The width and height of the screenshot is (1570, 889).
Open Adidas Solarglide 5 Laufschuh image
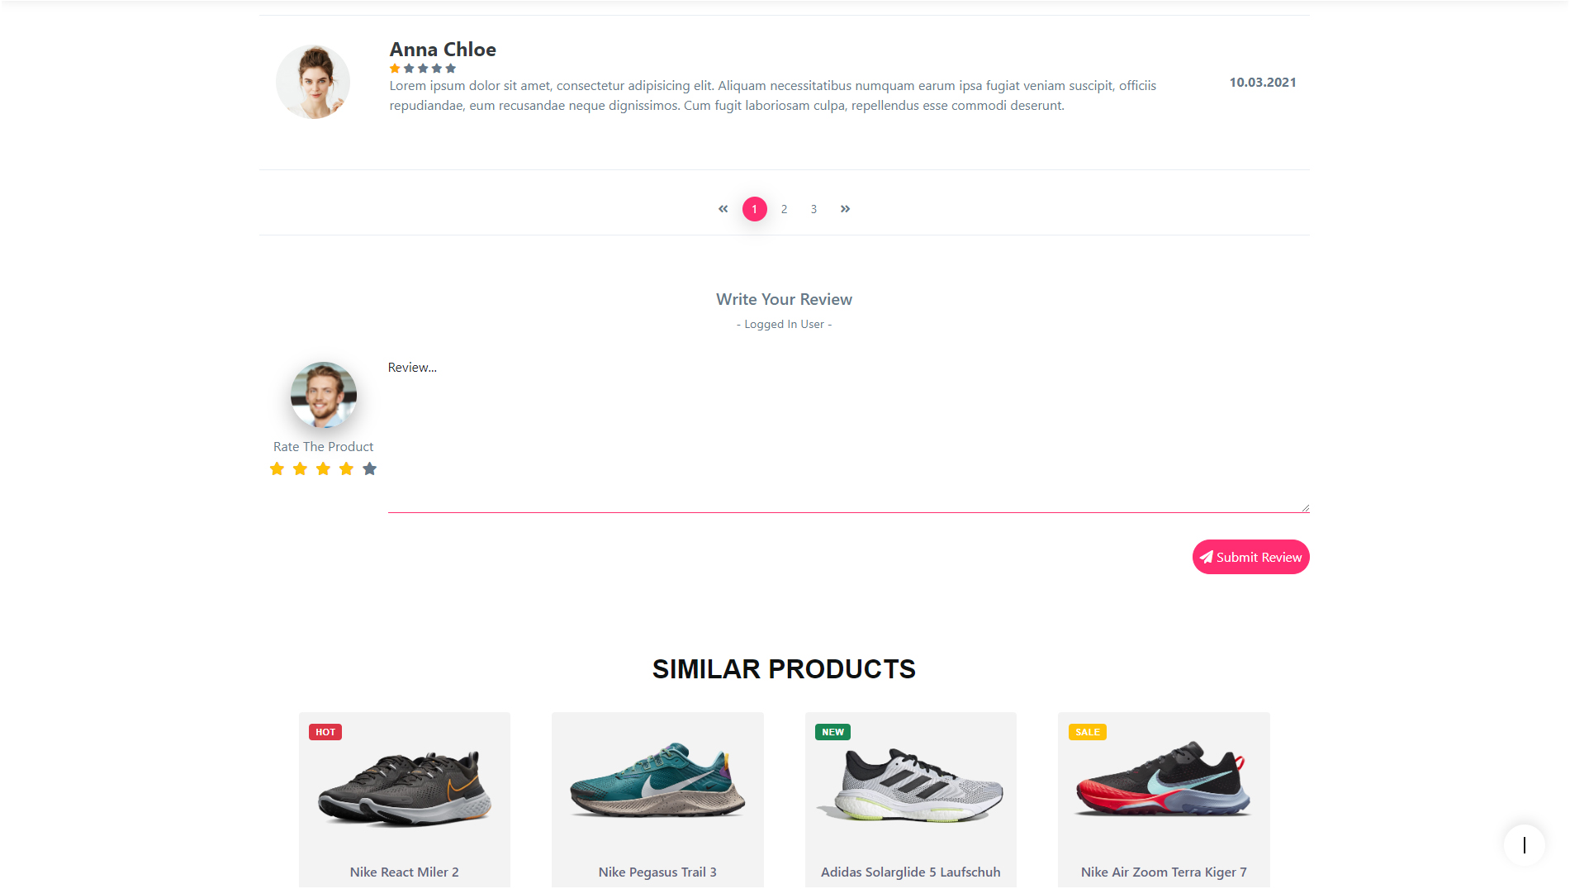(x=910, y=785)
